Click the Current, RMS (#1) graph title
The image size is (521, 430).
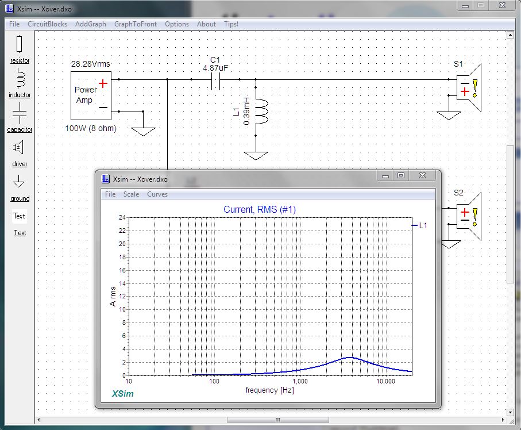click(260, 209)
